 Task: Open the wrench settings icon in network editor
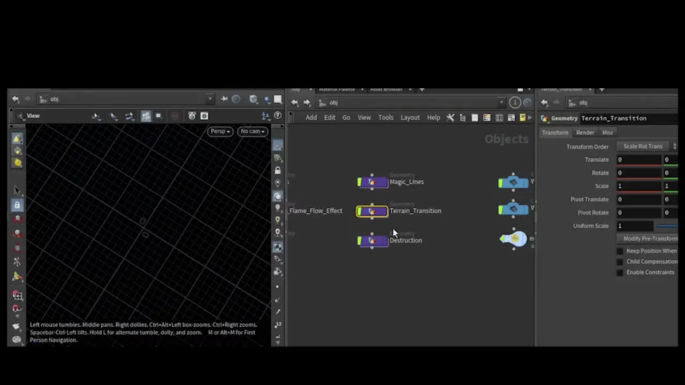pos(451,118)
